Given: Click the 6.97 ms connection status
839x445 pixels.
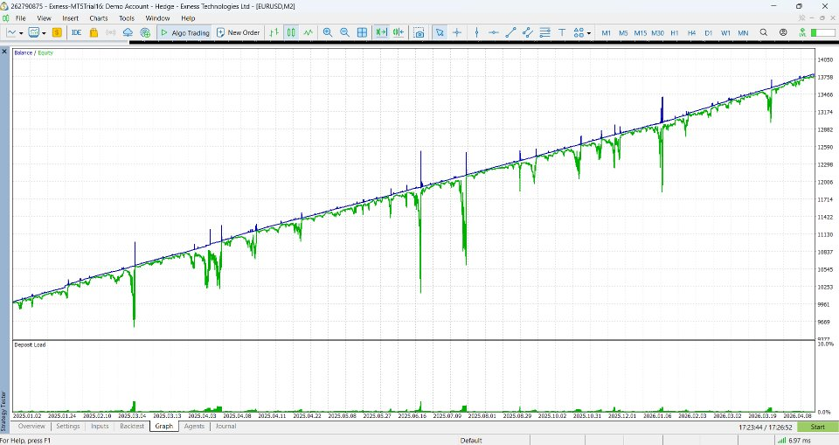Looking at the screenshot, I should tap(794, 440).
